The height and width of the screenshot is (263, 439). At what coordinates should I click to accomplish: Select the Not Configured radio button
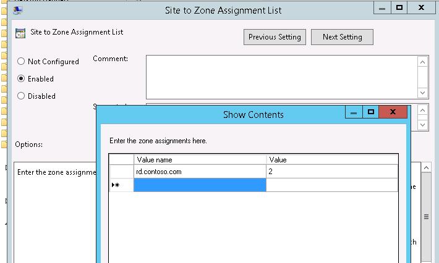pyautogui.click(x=21, y=62)
